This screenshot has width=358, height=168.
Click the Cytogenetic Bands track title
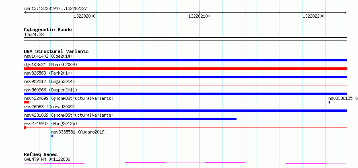[x=48, y=30]
